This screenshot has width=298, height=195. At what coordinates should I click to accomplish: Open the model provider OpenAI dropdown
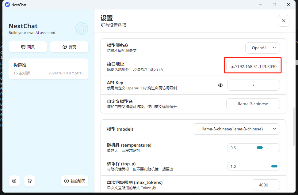pos(262,48)
